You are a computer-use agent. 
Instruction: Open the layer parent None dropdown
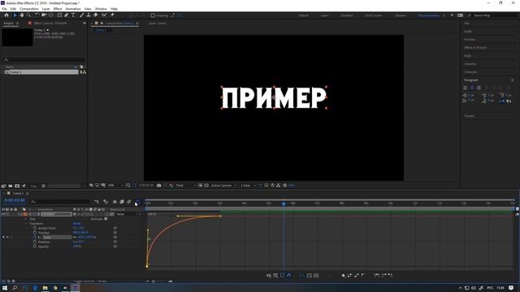128,214
